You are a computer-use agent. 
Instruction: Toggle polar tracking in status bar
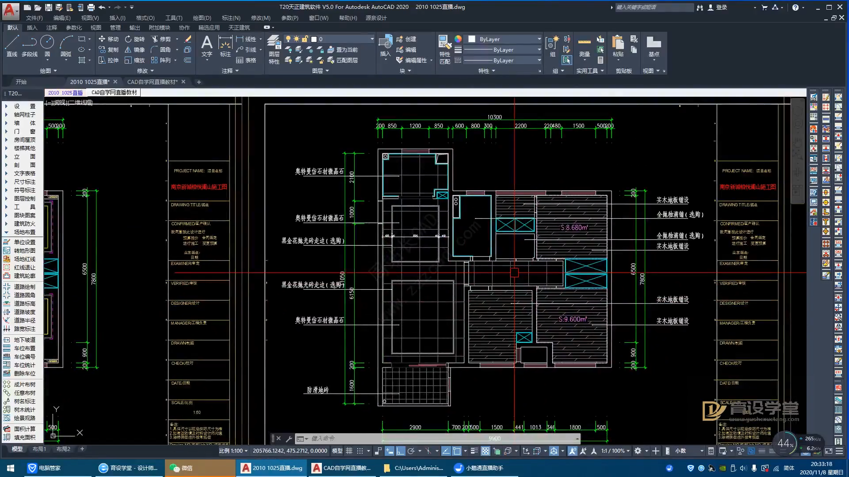(411, 451)
